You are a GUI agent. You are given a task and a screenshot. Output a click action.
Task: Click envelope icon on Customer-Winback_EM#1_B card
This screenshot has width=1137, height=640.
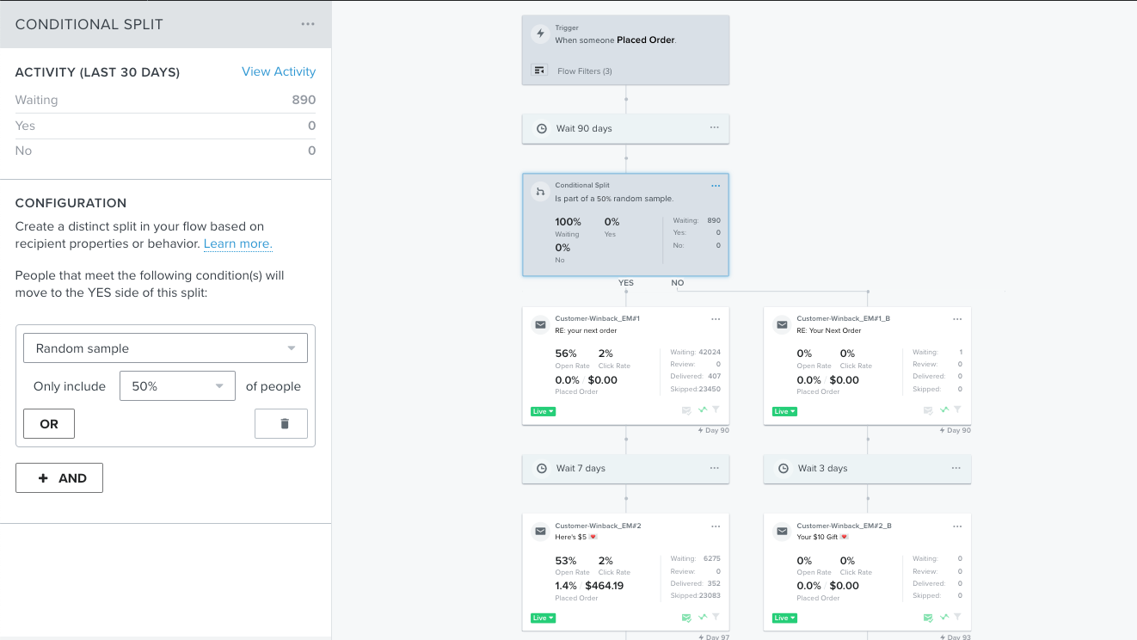(782, 325)
